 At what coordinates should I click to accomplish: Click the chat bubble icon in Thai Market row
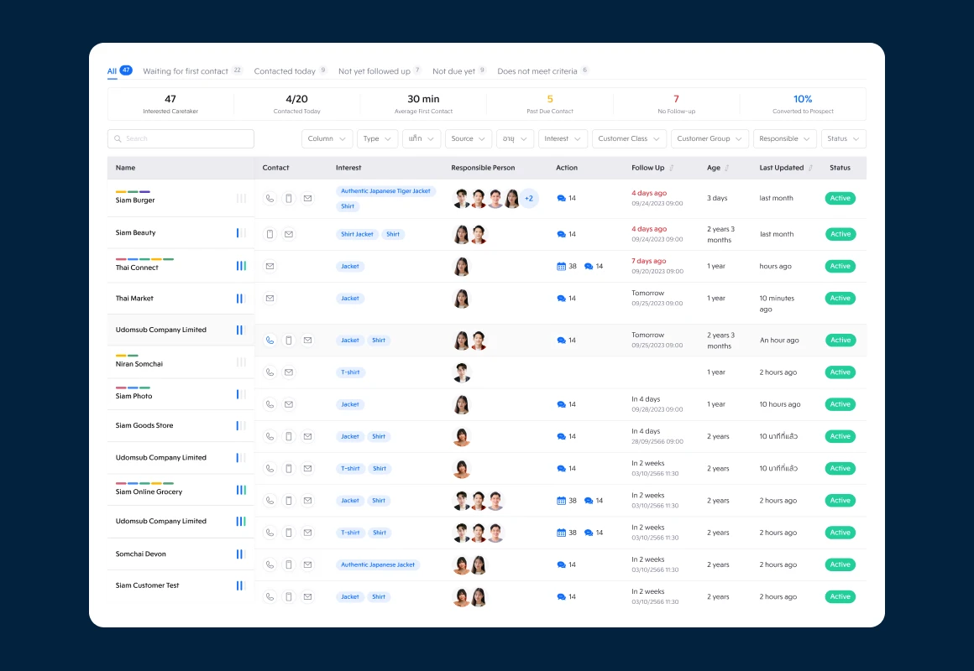click(x=561, y=299)
